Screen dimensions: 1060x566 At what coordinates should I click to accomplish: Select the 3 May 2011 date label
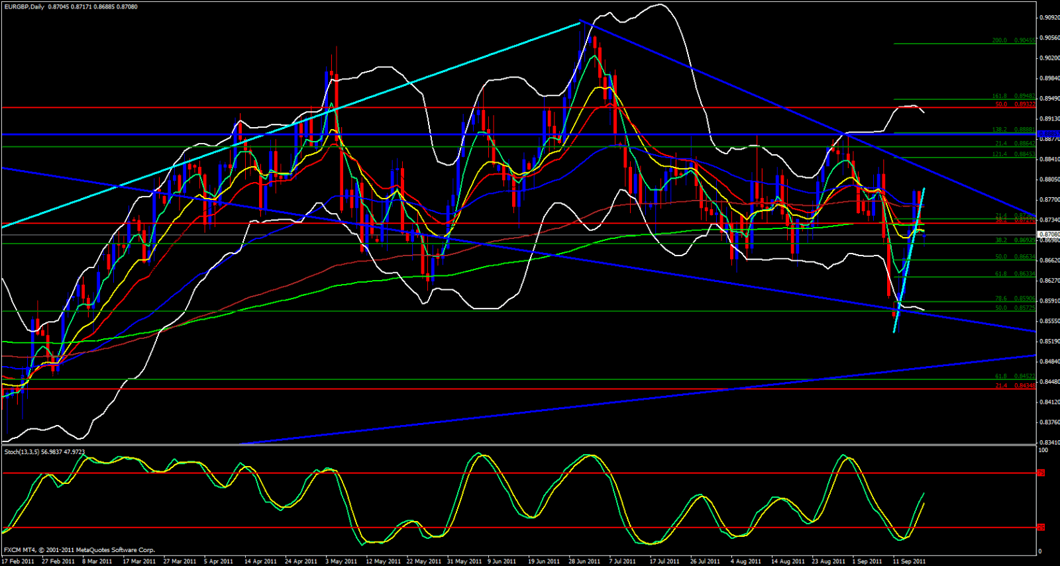[341, 561]
